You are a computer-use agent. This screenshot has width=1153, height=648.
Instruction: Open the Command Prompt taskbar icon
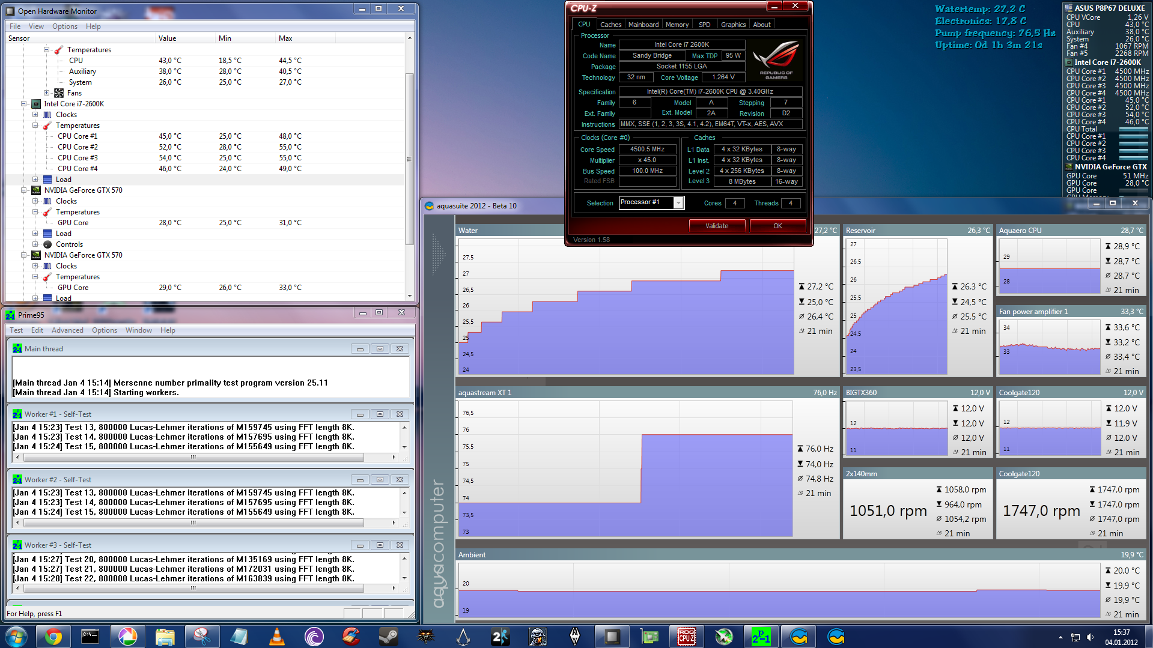click(90, 637)
